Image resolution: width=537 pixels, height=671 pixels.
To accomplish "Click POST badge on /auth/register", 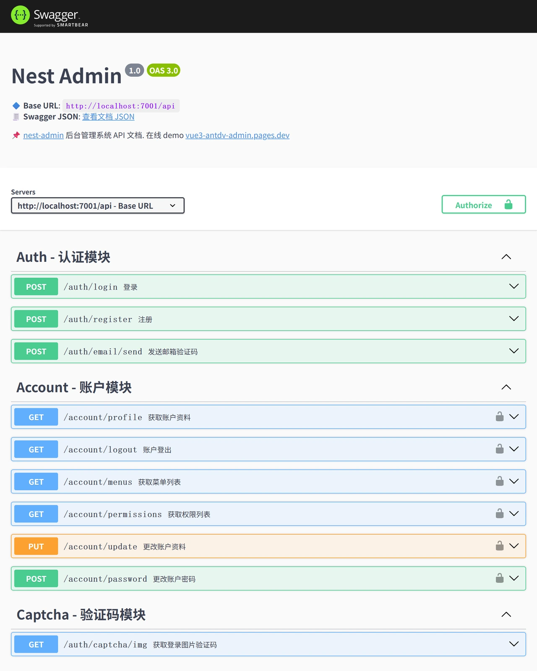I will click(36, 319).
